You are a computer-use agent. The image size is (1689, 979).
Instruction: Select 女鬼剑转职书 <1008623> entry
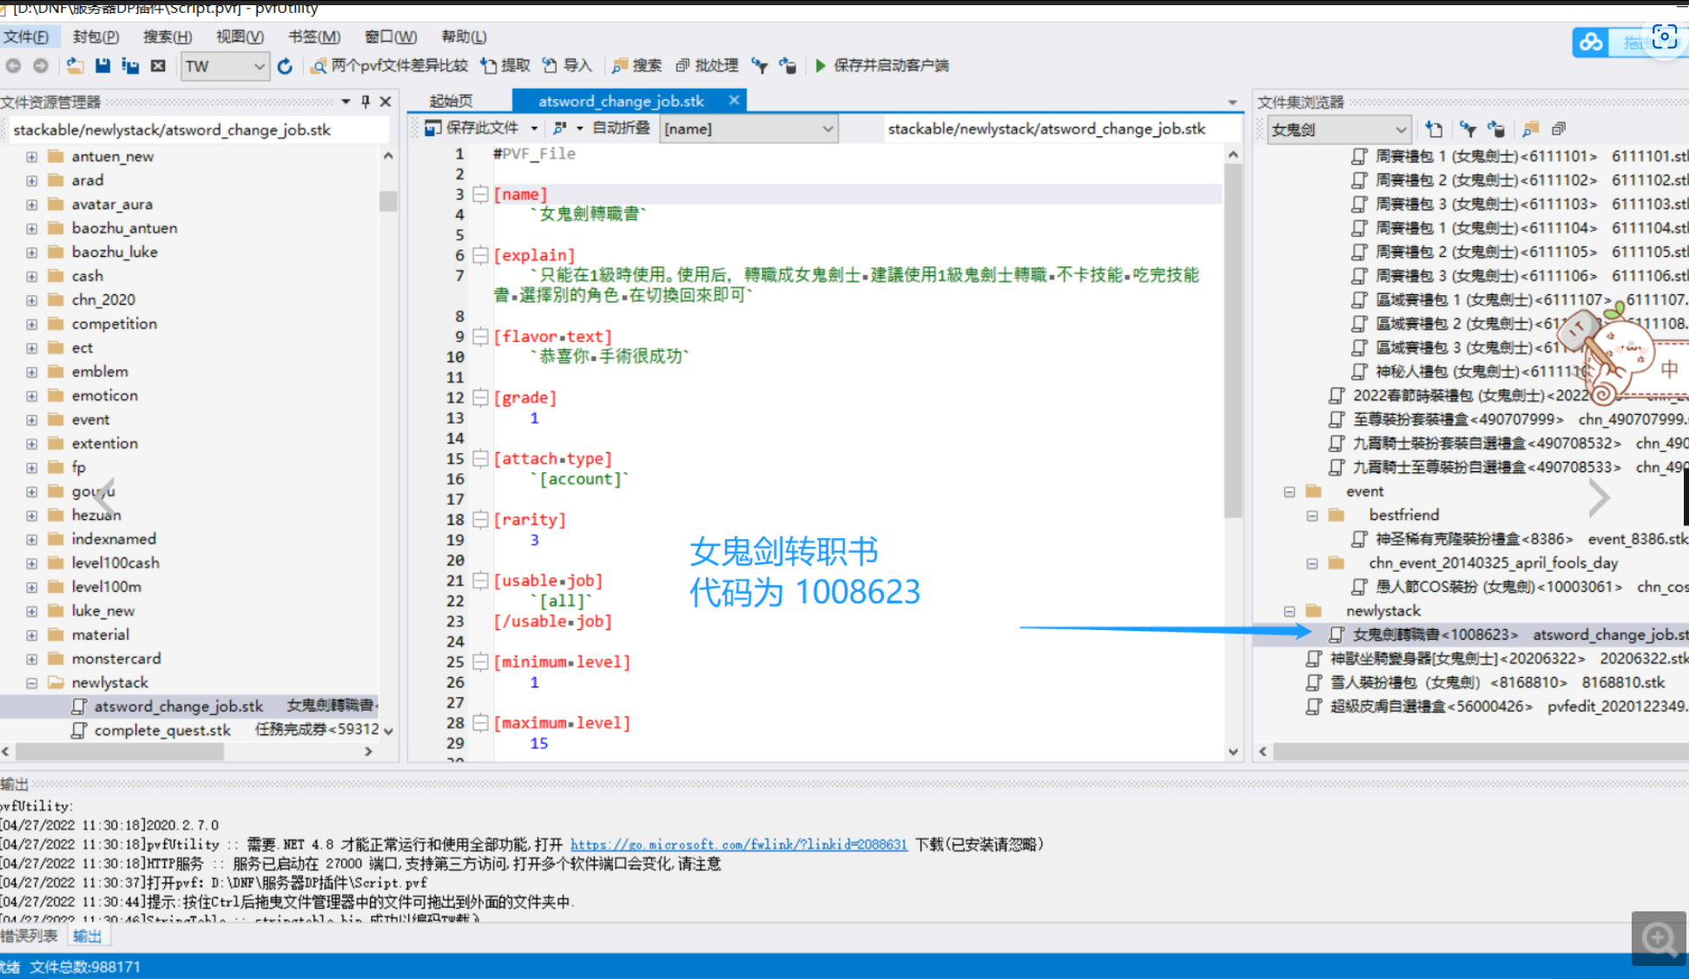click(1435, 635)
